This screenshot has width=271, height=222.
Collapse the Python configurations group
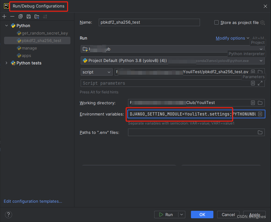(x=6, y=26)
